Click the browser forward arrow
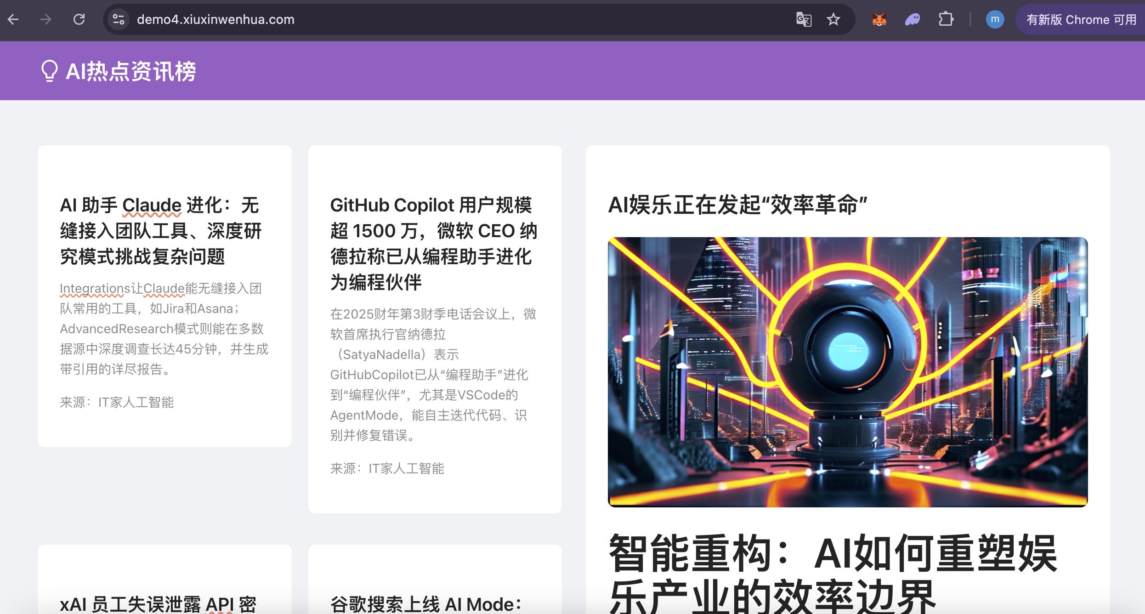Viewport: 1145px width, 614px height. pyautogui.click(x=46, y=19)
